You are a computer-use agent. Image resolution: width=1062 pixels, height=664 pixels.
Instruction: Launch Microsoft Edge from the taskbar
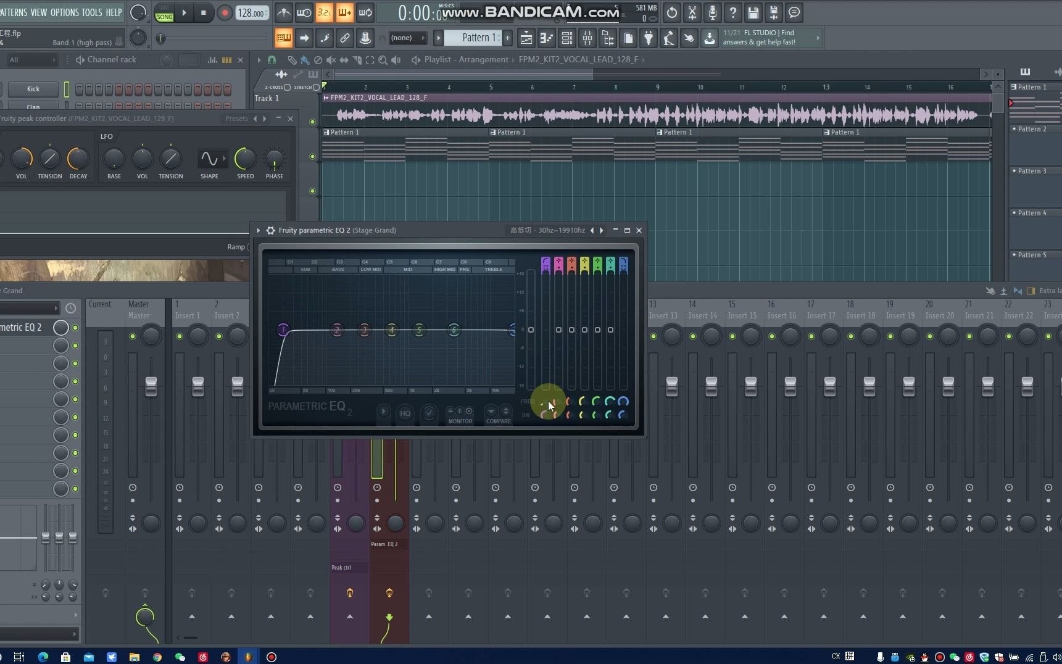click(43, 657)
